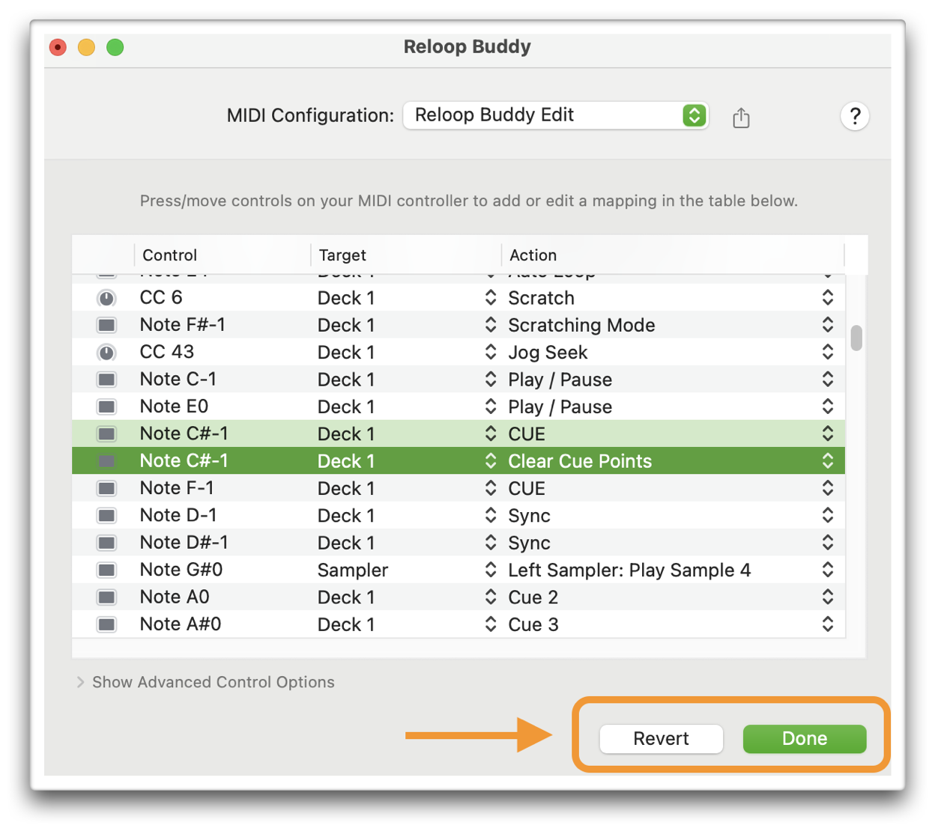Image resolution: width=938 pixels, height=828 pixels.
Task: Click the CC 6 control cell
Action: click(x=161, y=298)
